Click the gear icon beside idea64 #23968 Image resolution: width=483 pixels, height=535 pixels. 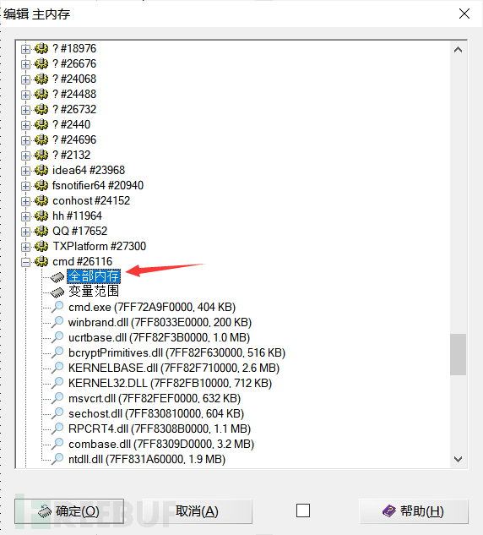tap(41, 170)
